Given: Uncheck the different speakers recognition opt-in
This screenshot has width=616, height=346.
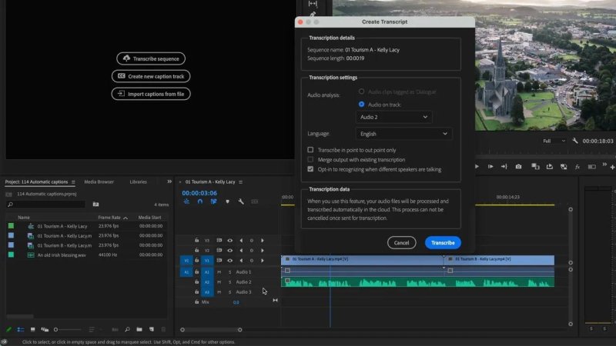Looking at the screenshot, I should pos(310,169).
